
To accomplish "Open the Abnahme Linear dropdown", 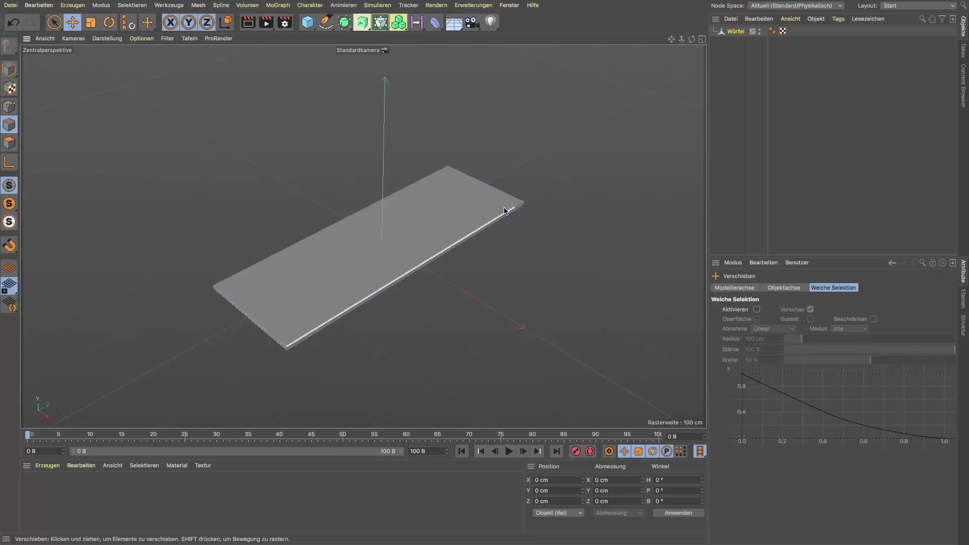I will tap(773, 329).
